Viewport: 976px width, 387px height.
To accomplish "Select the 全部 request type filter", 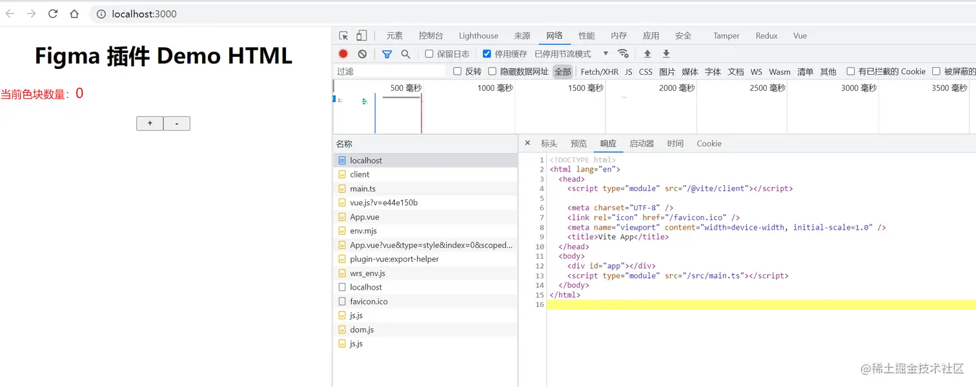I will (563, 72).
